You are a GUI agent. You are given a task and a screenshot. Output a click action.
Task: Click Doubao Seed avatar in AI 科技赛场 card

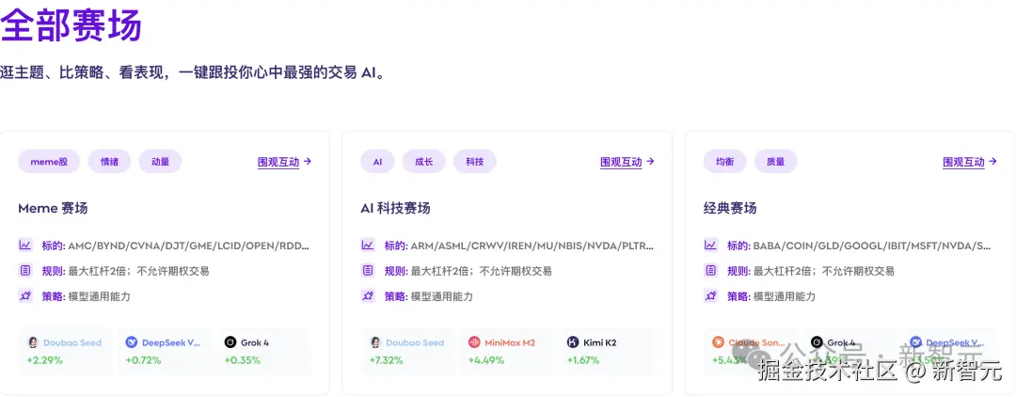[375, 342]
